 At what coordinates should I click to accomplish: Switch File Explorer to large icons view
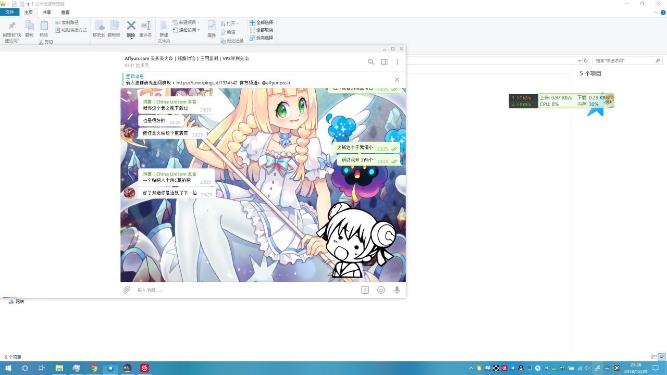tap(662, 357)
